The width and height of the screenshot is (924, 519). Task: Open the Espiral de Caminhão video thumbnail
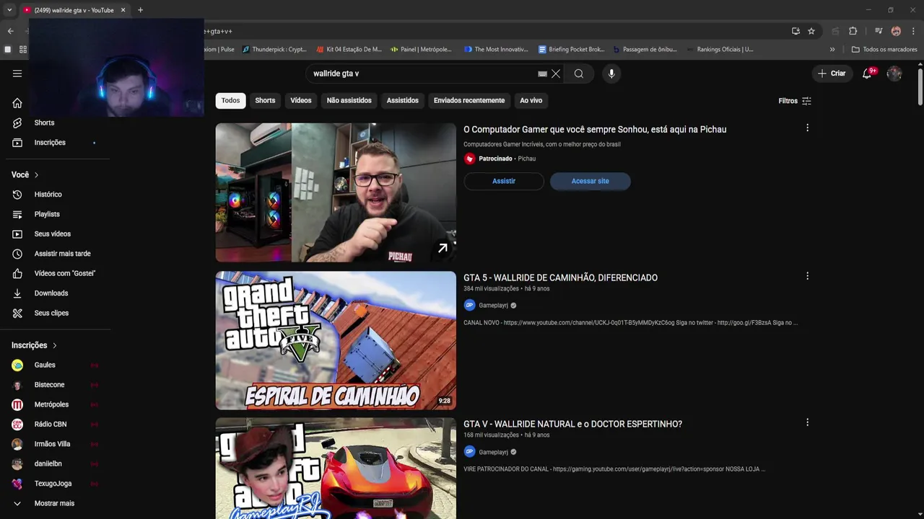[336, 340]
